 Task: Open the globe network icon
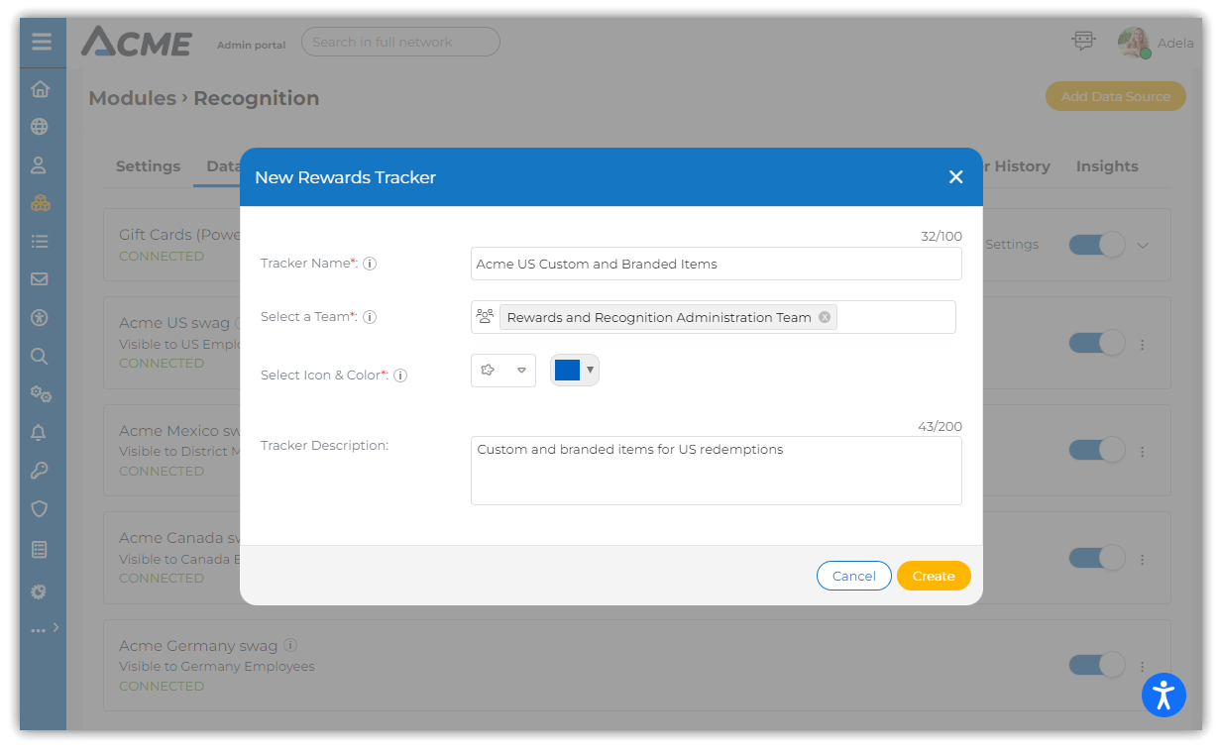pos(40,127)
